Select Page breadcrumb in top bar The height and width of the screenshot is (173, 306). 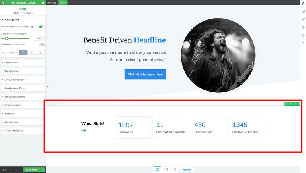click(51, 2)
